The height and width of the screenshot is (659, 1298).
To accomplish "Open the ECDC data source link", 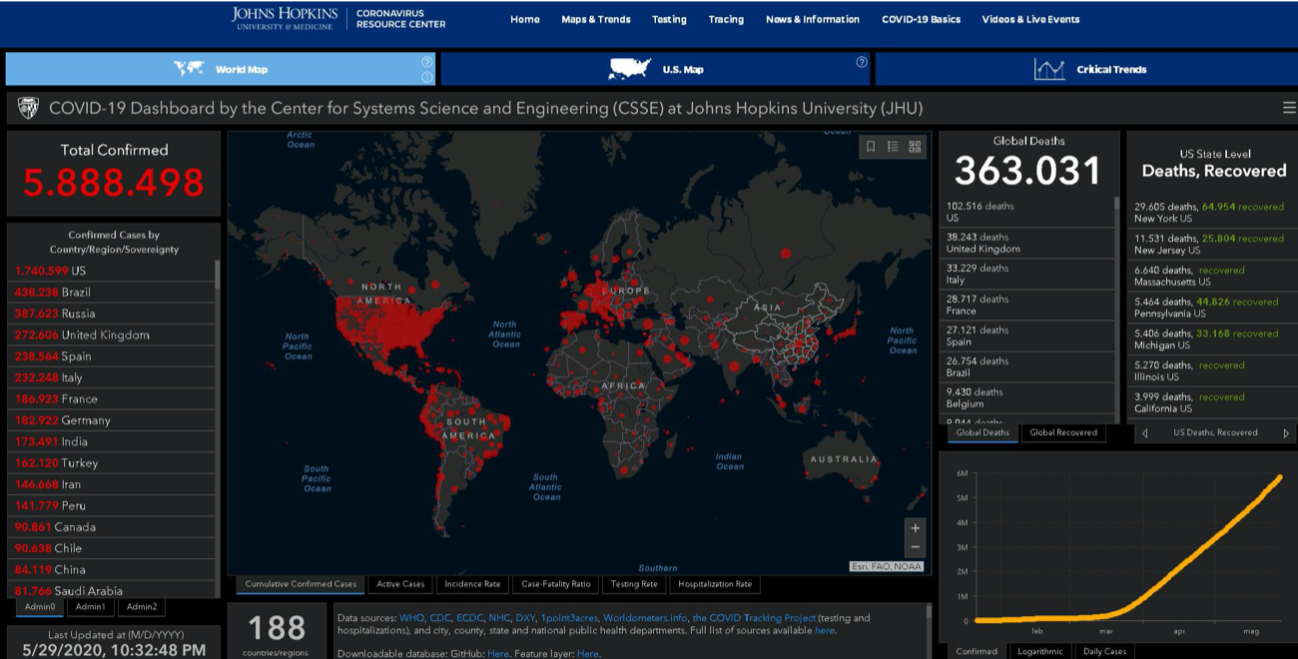I will tap(469, 618).
